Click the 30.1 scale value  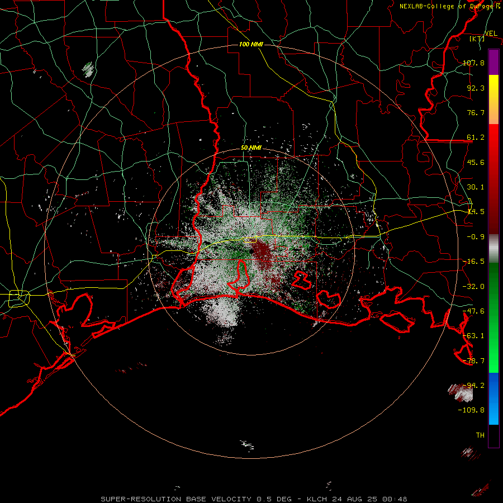click(476, 187)
